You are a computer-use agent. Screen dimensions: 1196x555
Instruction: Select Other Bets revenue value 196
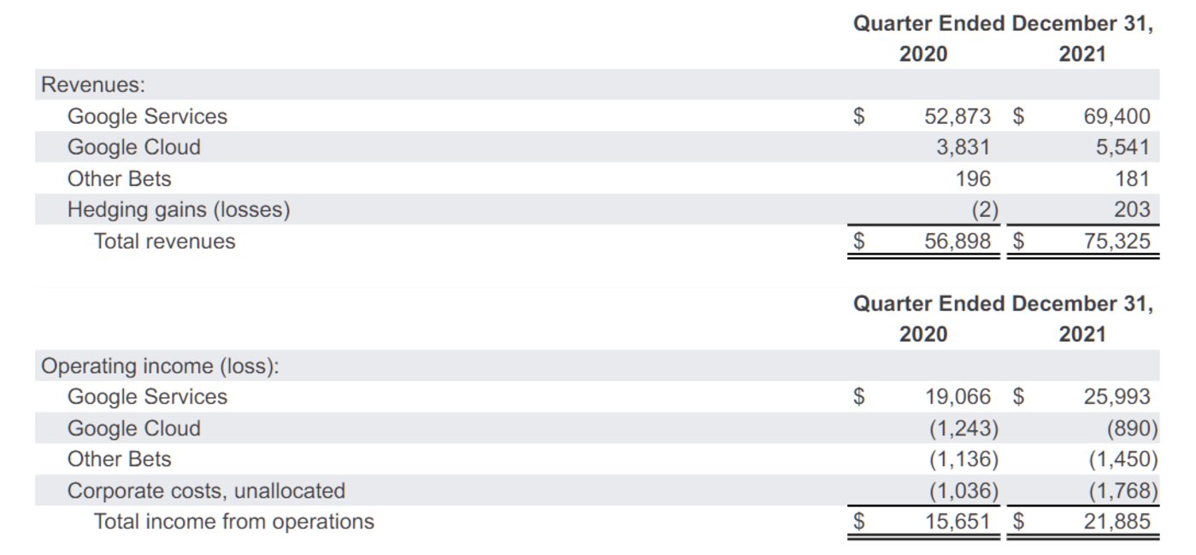(973, 179)
